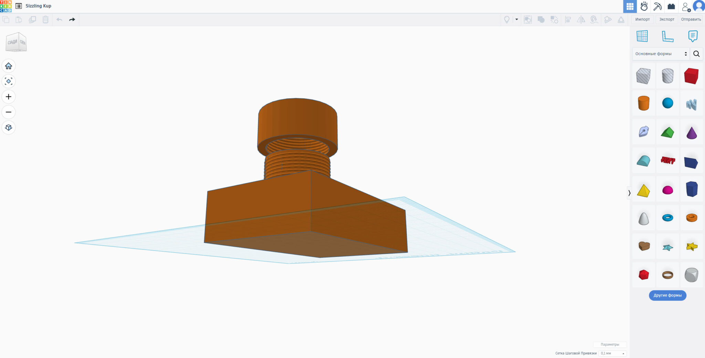Image resolution: width=705 pixels, height=358 pixels.
Task: Click the Mirror tool icon
Action: pos(581,20)
